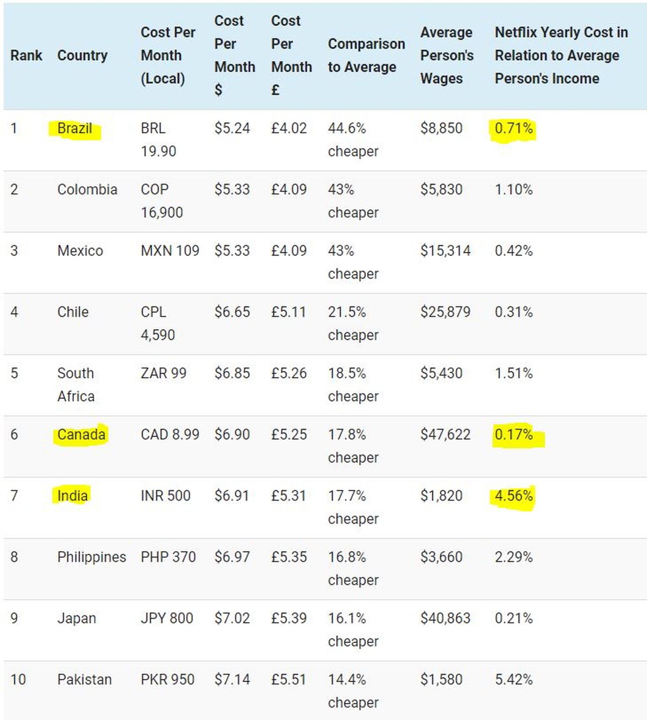Select Japan's JPY 800 local cost
Viewport: 647px width, 720px height.
167,618
